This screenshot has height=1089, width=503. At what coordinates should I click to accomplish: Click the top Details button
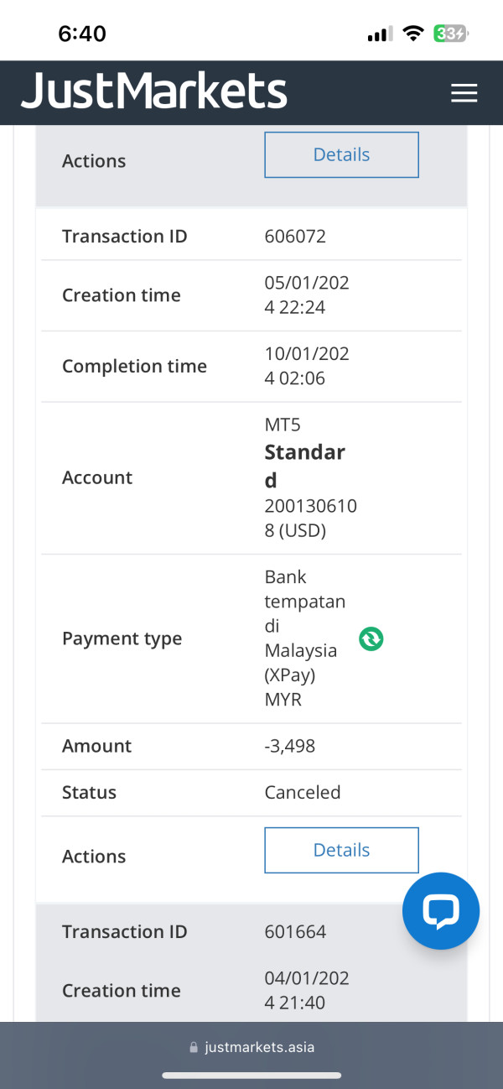coord(341,154)
